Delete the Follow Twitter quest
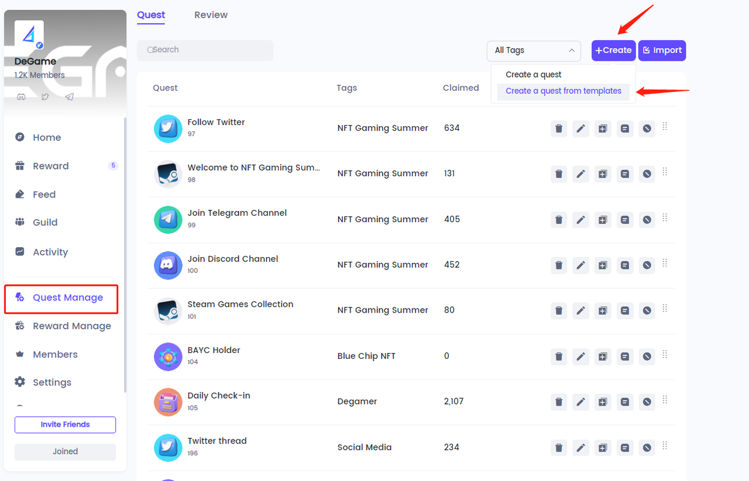 (x=559, y=129)
